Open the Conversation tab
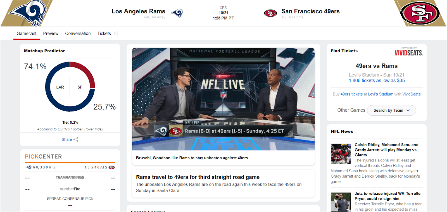Viewport: 447px width, 212px height. tap(78, 34)
